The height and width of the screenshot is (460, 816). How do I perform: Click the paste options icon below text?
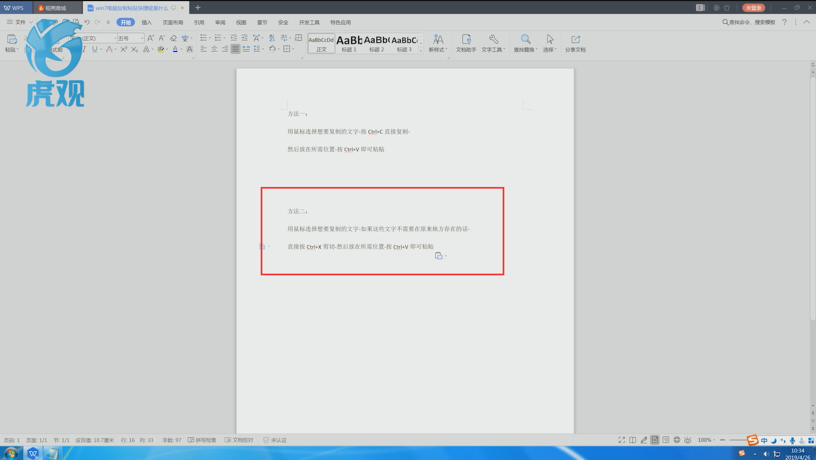click(438, 256)
